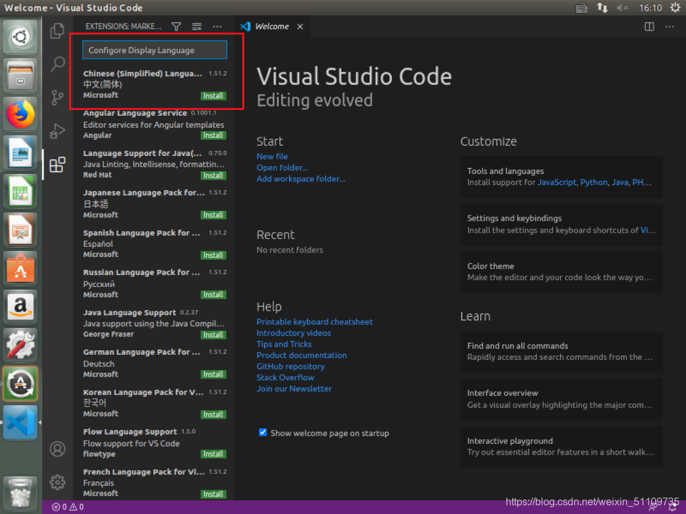Open System Settings wrench-gear icon
The height and width of the screenshot is (514, 686).
coord(20,345)
